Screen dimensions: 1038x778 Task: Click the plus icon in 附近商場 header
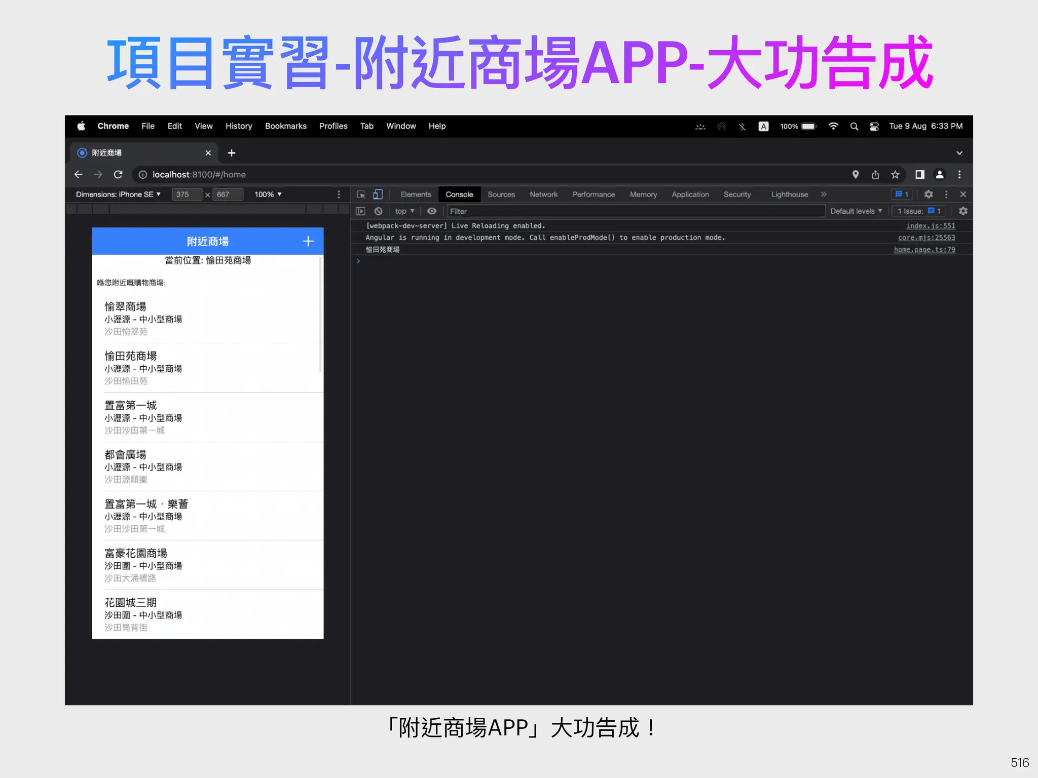coord(308,242)
